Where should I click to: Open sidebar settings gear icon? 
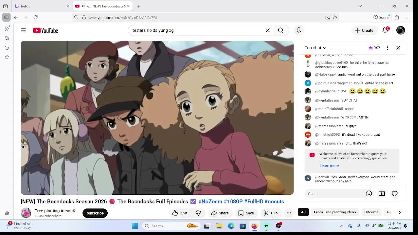coord(7,213)
